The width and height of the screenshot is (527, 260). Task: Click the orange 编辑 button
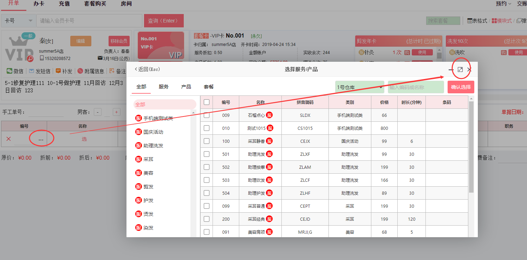(x=81, y=41)
